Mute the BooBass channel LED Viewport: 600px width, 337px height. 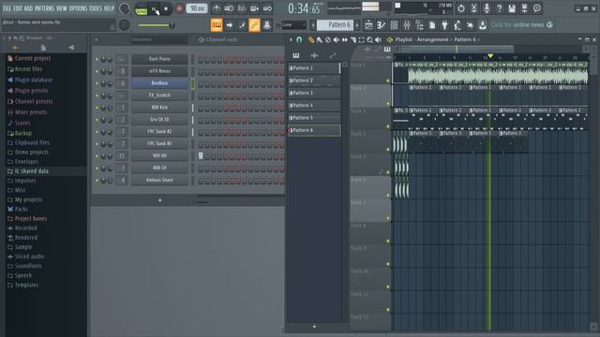(97, 83)
